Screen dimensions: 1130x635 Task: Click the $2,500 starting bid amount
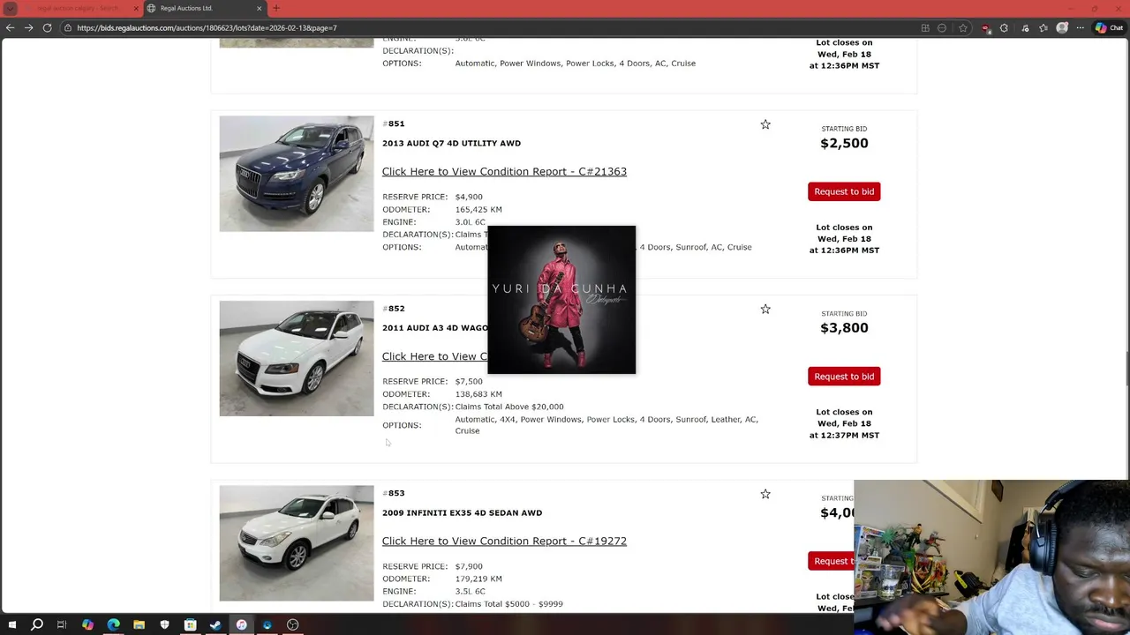pyautogui.click(x=844, y=143)
